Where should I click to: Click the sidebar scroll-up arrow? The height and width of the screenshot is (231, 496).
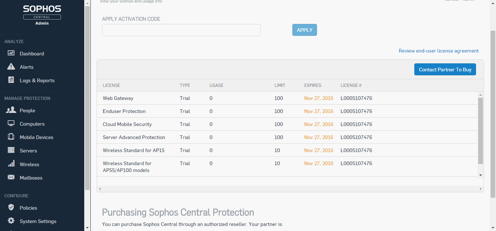(87, 3)
